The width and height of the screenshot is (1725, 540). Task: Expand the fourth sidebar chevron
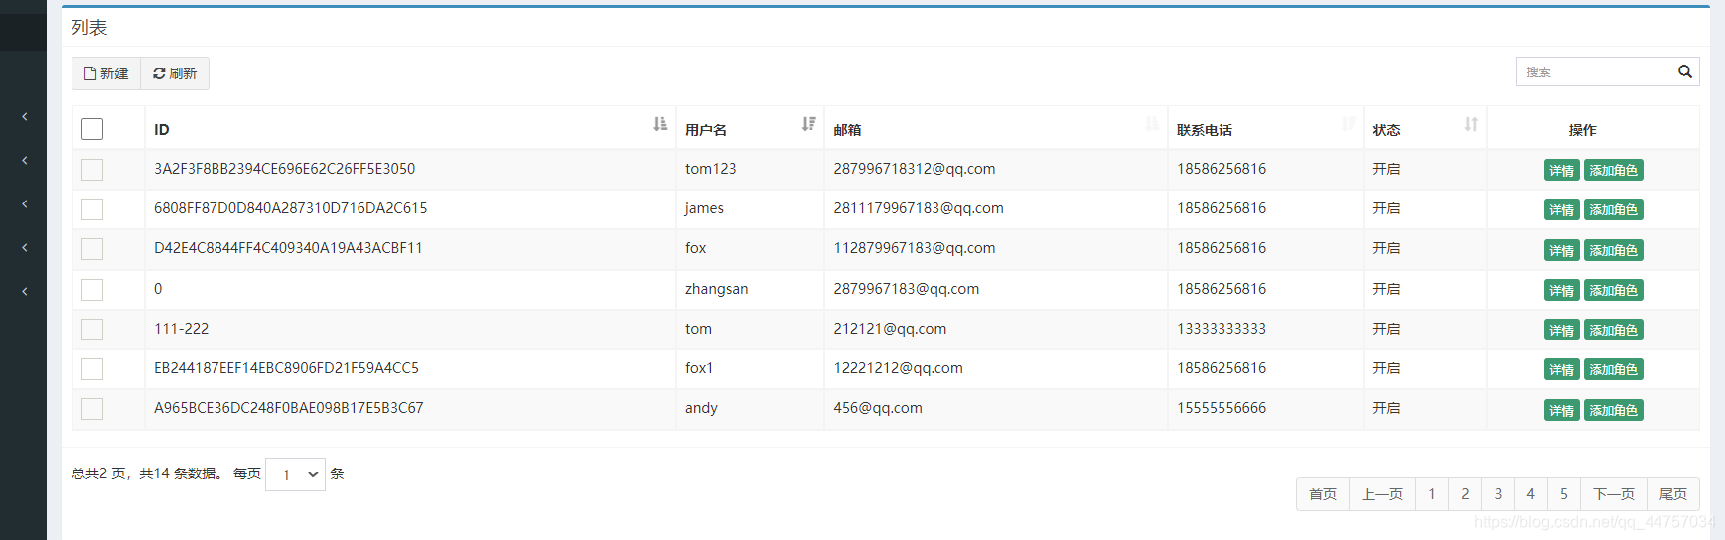pyautogui.click(x=25, y=248)
